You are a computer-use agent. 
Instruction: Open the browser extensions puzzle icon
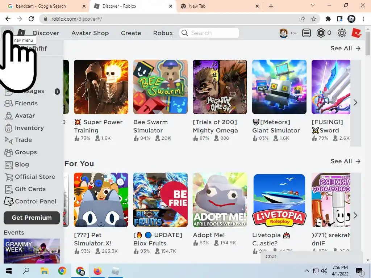point(328,19)
